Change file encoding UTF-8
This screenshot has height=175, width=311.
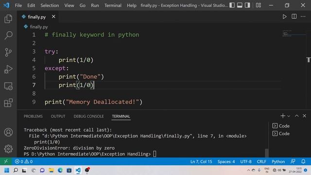pyautogui.click(x=246, y=161)
